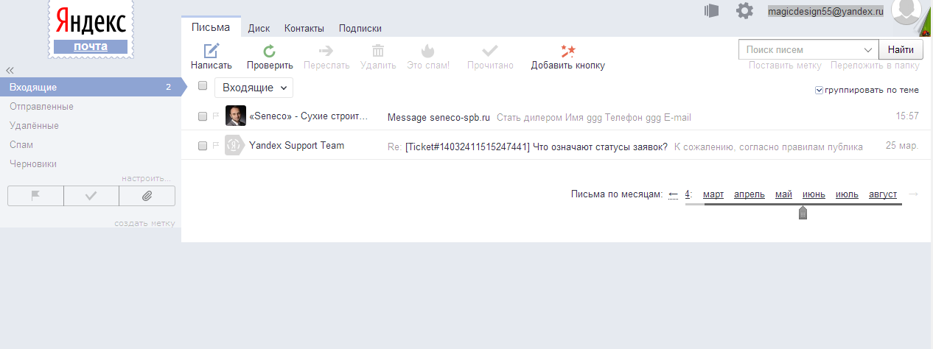
Task: Click the right arrow after август
Action: click(x=914, y=194)
